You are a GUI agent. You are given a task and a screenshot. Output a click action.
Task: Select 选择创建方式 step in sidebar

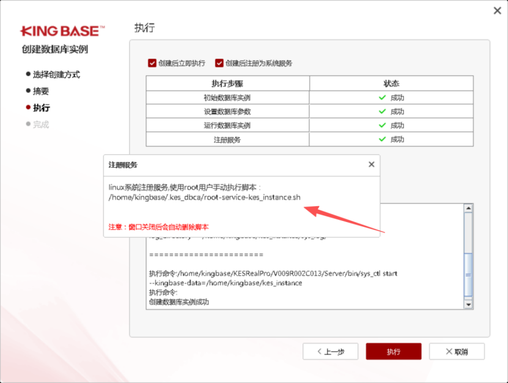click(56, 75)
